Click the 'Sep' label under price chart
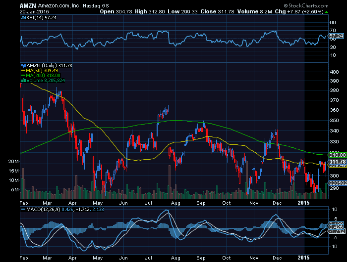Viewport: 347px width, 262px height. click(x=201, y=203)
